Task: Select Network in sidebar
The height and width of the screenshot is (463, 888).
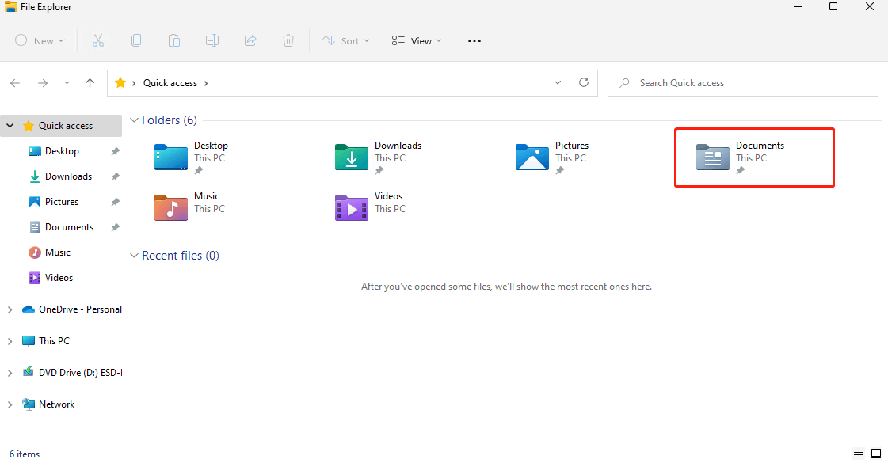Action: 56,404
